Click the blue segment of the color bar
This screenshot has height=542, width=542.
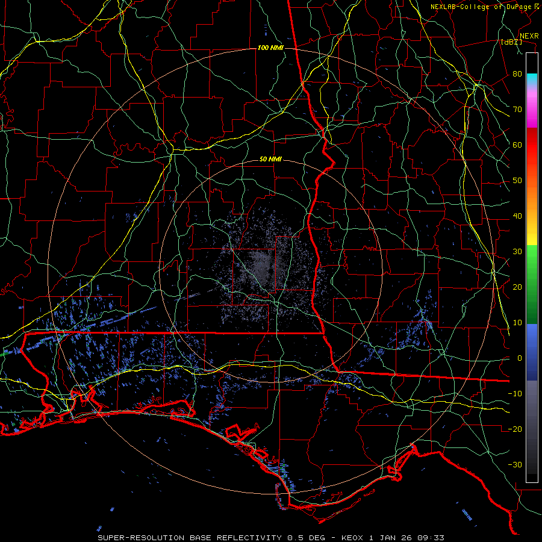tap(532, 352)
